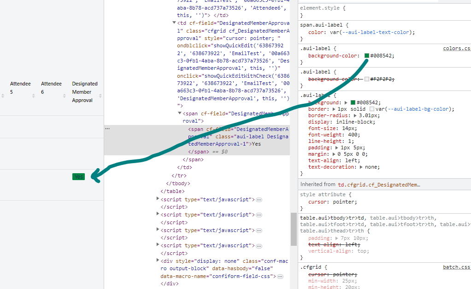Open the colors.cs stylesheet link

(x=456, y=48)
